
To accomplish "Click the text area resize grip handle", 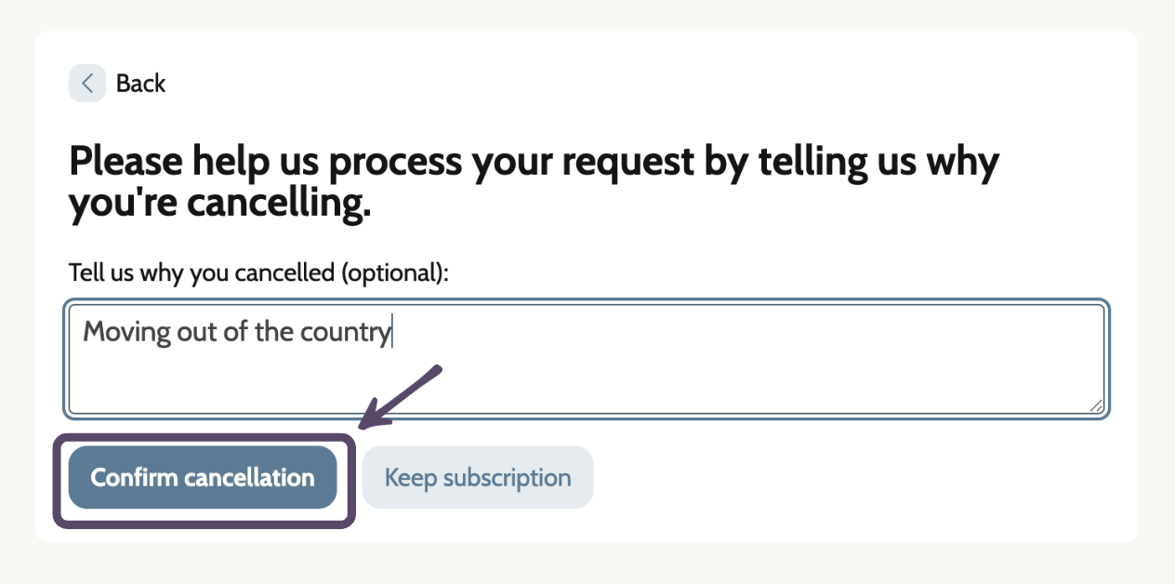I will click(1096, 405).
